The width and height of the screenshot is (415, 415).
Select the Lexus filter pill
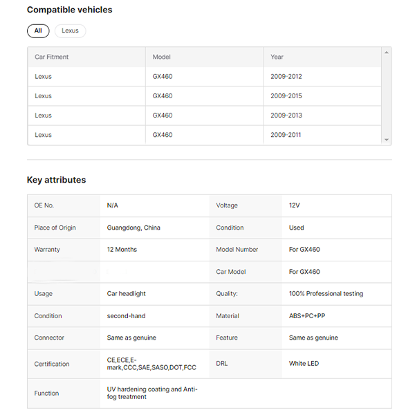[x=70, y=31]
